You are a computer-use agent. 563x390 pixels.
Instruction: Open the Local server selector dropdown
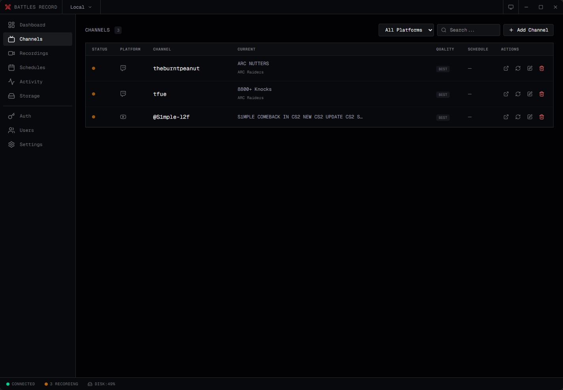(81, 7)
